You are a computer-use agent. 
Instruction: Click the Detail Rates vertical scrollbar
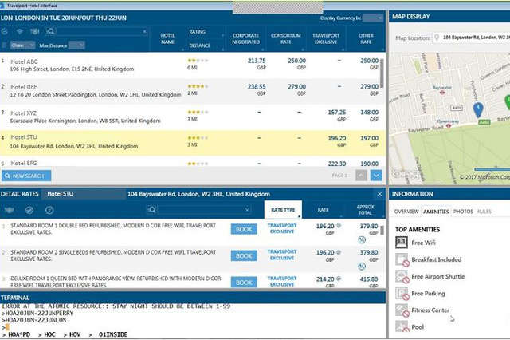(x=382, y=230)
